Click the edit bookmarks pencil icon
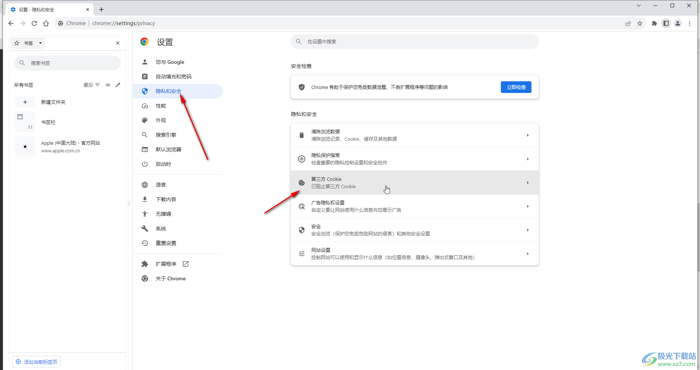 pos(118,85)
